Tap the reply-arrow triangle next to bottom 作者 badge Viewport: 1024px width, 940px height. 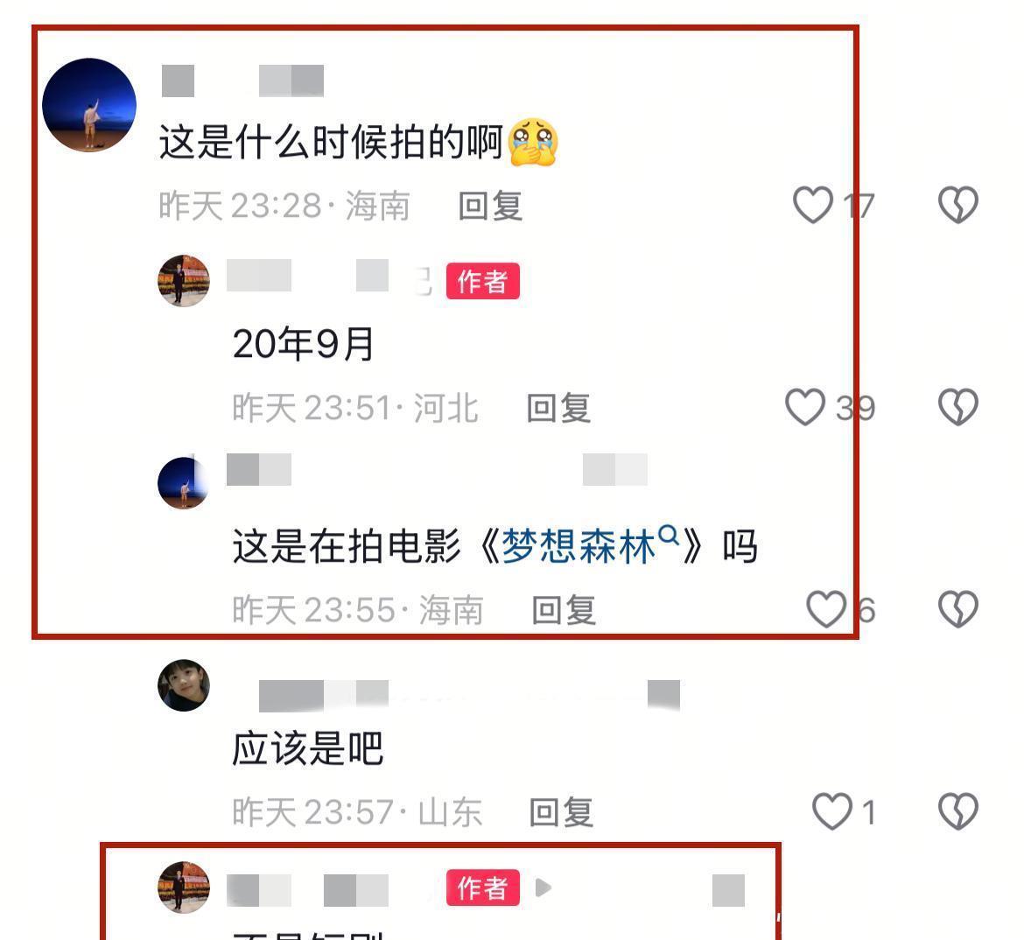pyautogui.click(x=543, y=887)
